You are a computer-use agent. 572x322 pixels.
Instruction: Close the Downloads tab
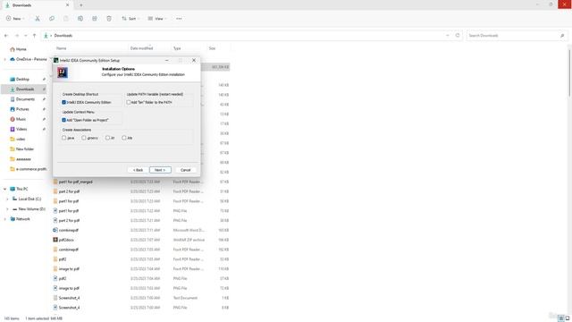[x=68, y=5]
